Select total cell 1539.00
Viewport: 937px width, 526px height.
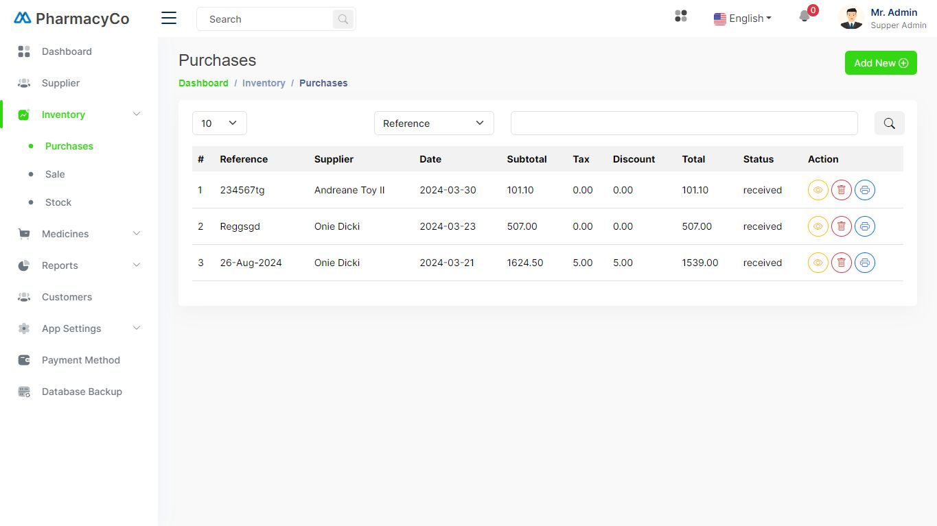(x=700, y=263)
